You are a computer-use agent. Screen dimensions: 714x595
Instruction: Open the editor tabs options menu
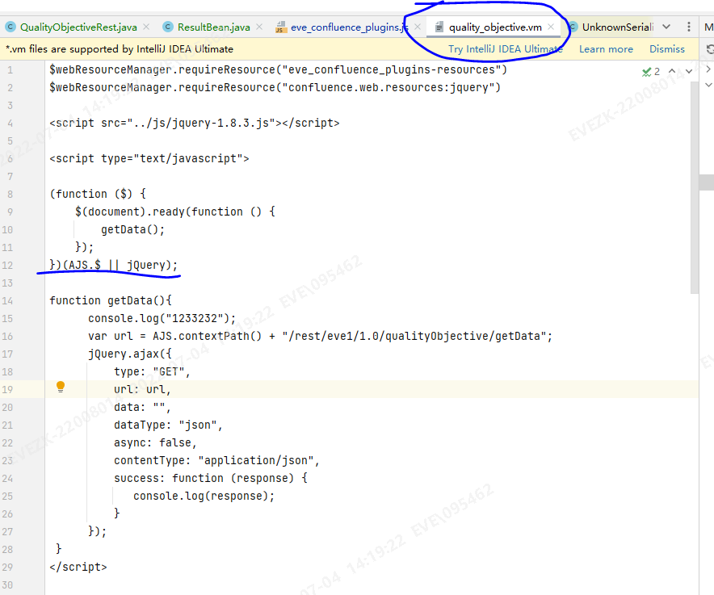tap(688, 27)
